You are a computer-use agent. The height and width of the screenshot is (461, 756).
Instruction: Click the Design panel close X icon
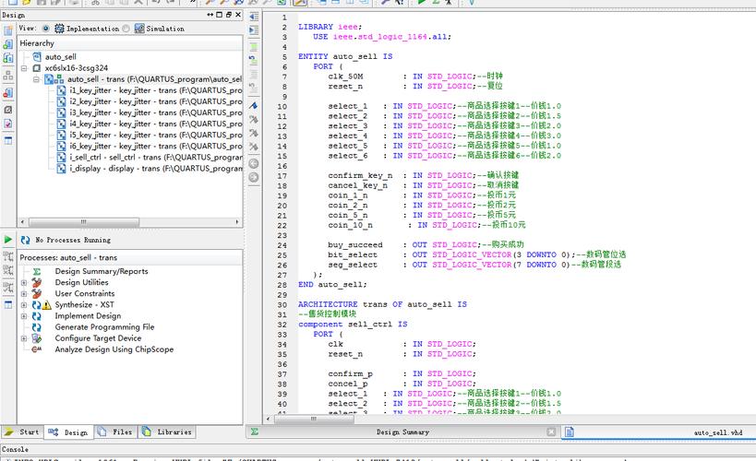(238, 14)
